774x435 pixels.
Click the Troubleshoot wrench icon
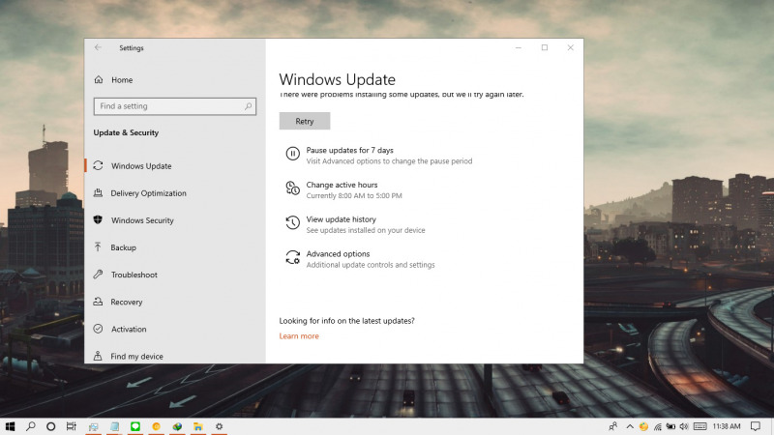pos(98,275)
